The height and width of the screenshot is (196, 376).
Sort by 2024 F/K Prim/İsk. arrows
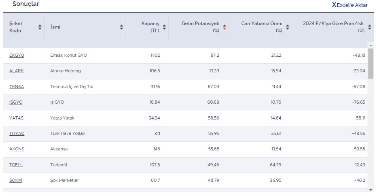(x=369, y=27)
